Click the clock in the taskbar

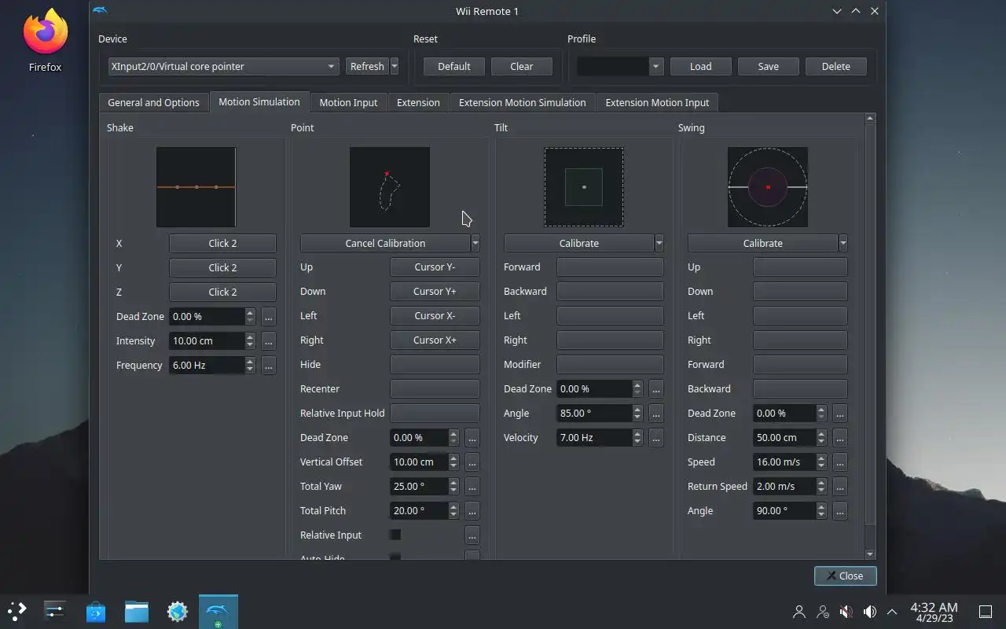pos(934,612)
